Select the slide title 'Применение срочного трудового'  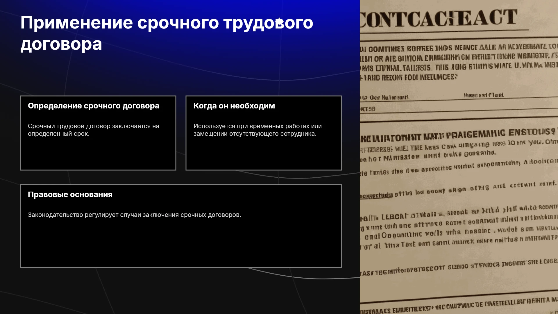point(167,23)
